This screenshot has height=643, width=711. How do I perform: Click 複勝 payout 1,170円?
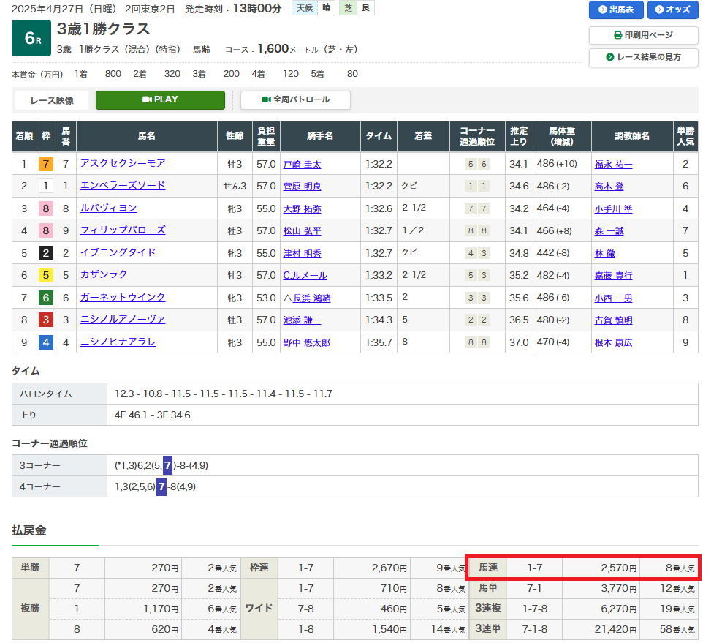[161, 609]
